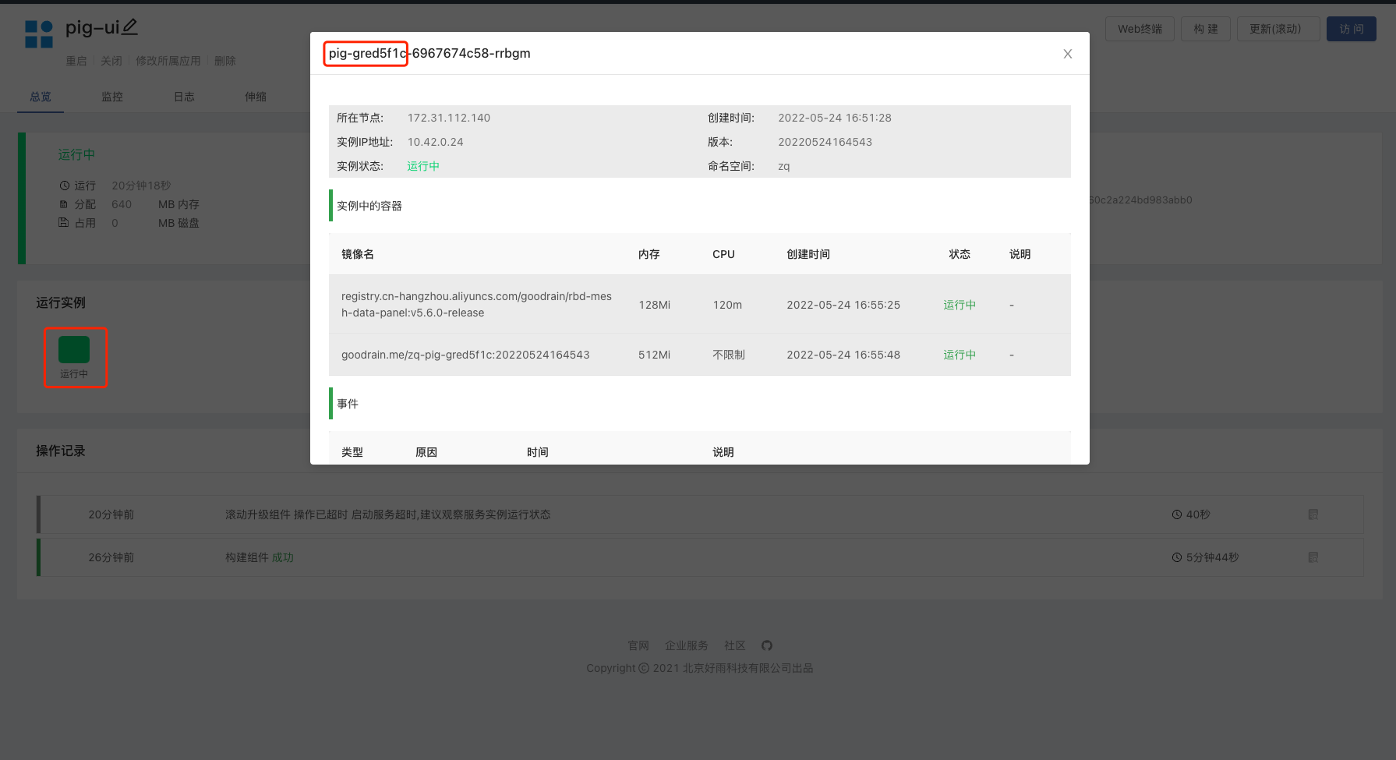Open log icon for rolling upgrade record
The image size is (1396, 760).
pos(1313,514)
